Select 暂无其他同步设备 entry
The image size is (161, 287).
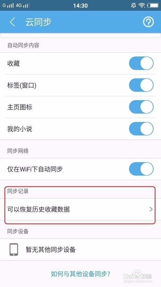[x=80, y=250]
